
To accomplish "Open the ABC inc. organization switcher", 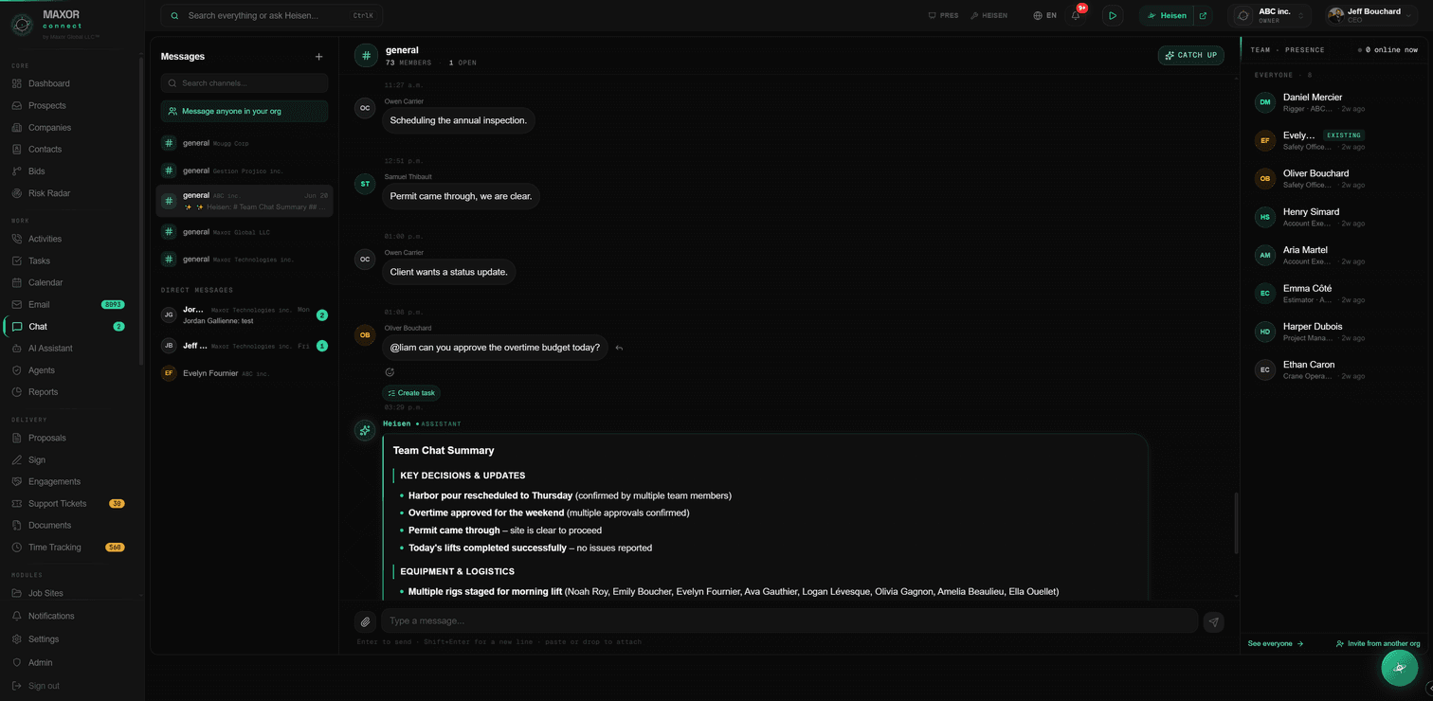I will point(1270,15).
